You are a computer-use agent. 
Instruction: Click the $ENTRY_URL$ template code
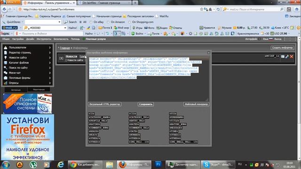pyautogui.click(x=137, y=121)
